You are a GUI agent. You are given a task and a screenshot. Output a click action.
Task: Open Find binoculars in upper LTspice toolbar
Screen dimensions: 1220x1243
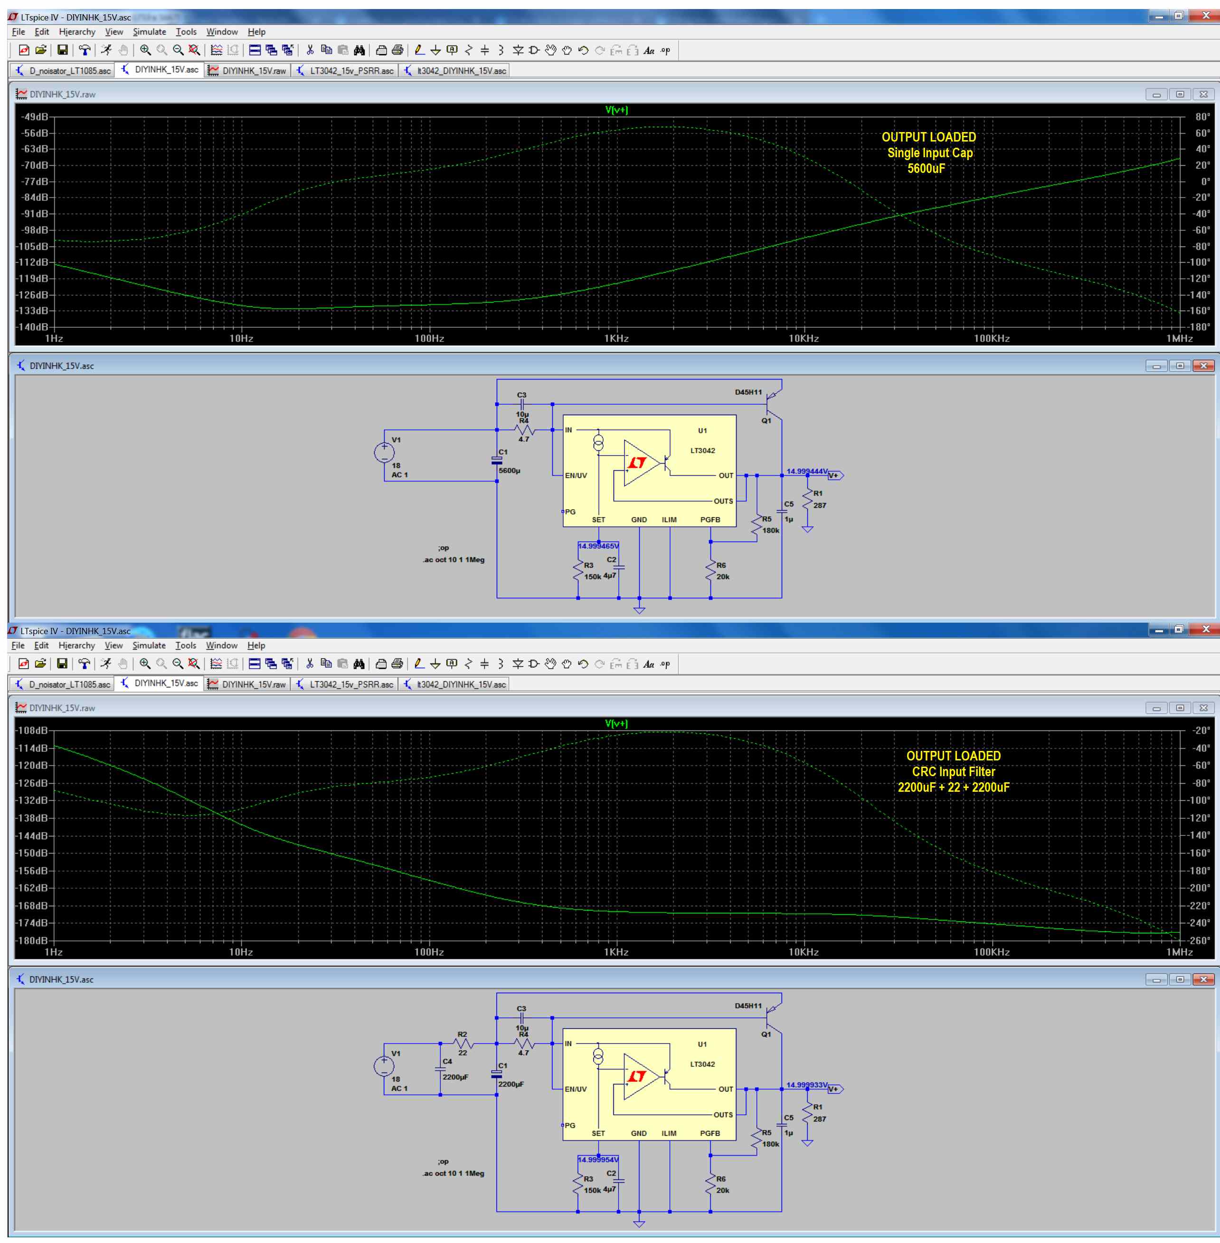[x=359, y=50]
